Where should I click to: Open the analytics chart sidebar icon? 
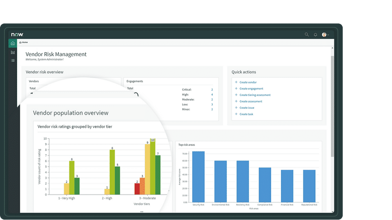click(13, 52)
